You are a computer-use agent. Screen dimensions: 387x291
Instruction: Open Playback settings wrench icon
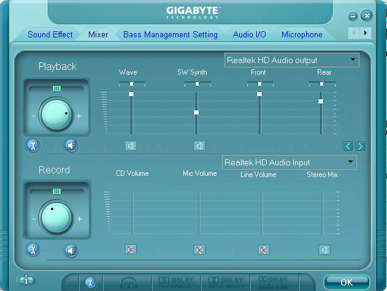33,146
